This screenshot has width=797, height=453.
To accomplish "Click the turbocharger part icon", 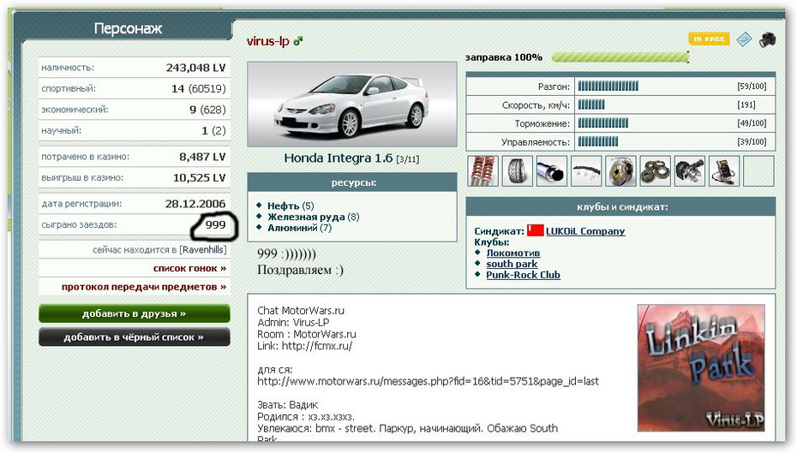I will click(690, 171).
